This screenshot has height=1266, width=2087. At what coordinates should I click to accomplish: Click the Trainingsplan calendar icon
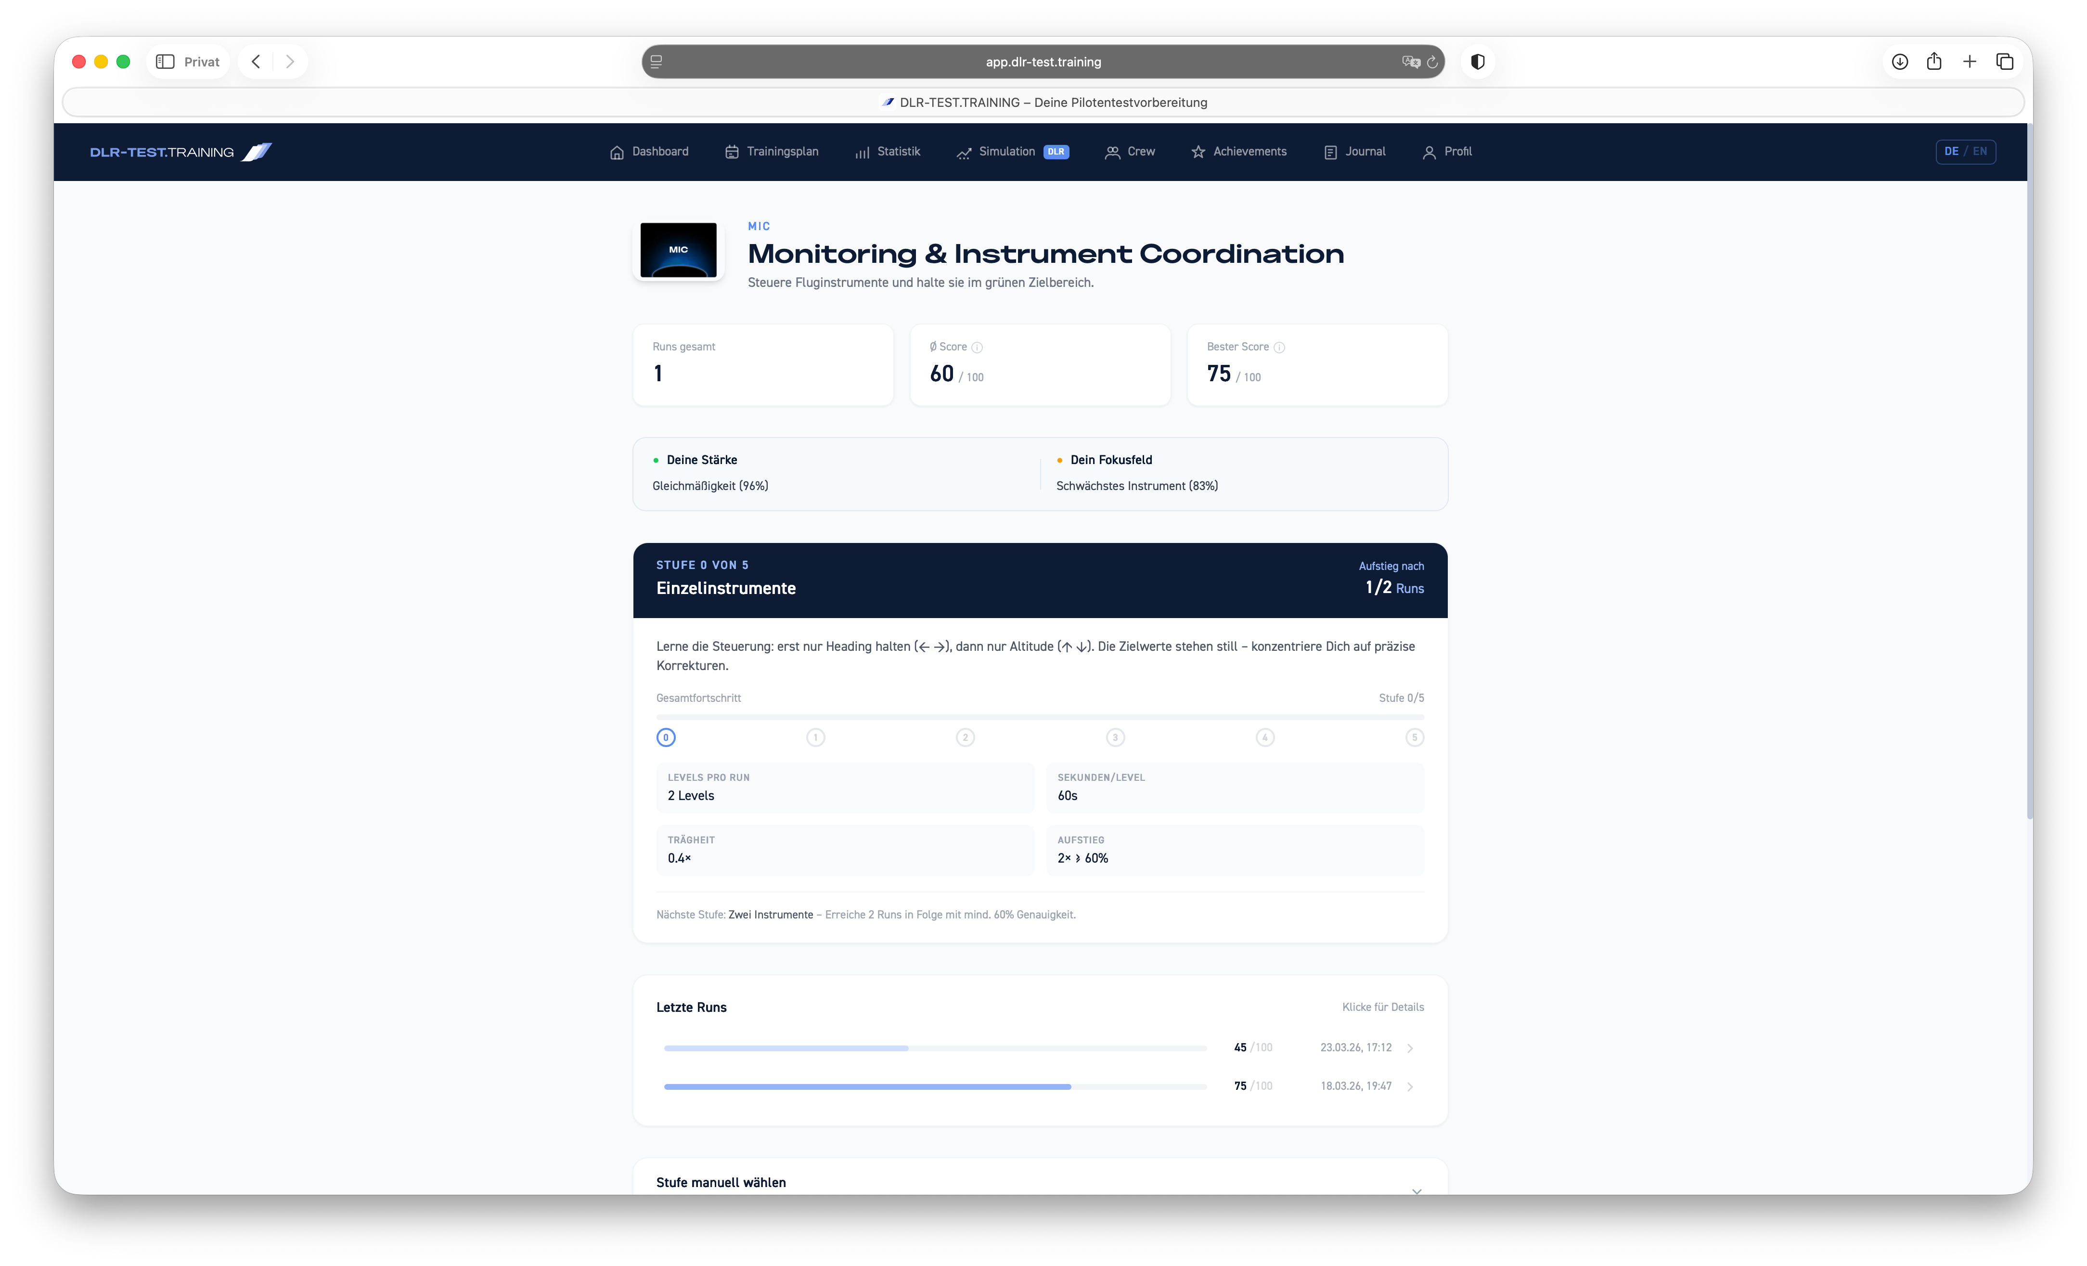coord(731,152)
